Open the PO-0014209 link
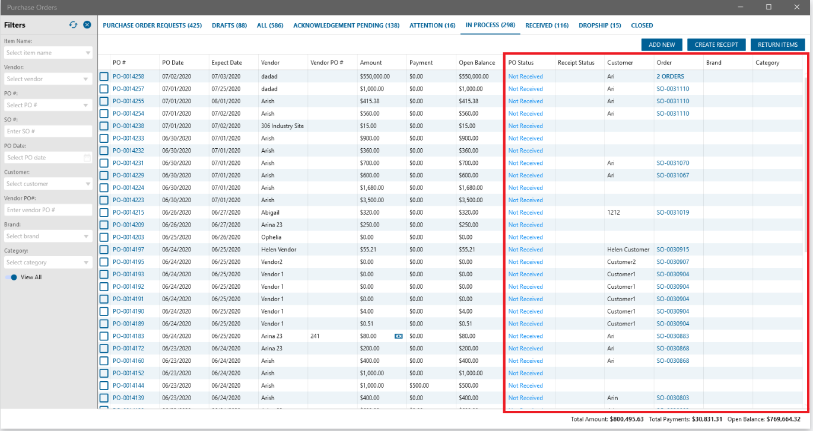 pyautogui.click(x=128, y=225)
